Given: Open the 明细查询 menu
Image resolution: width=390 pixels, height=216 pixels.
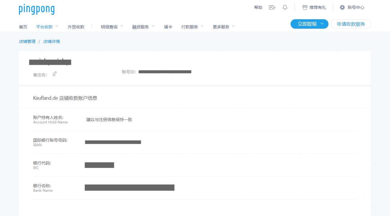Looking at the screenshot, I should click(109, 27).
